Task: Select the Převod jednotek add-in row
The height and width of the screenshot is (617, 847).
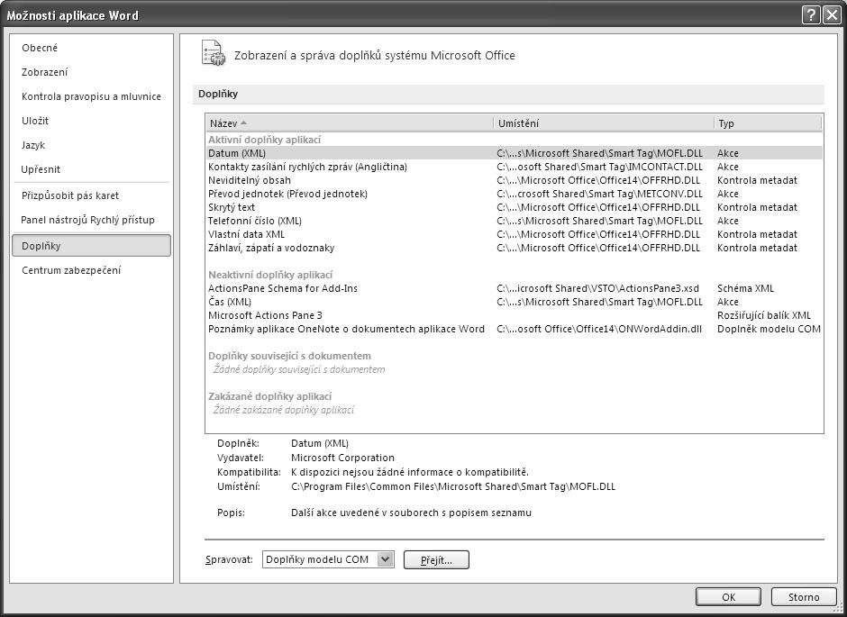Action: click(515, 194)
